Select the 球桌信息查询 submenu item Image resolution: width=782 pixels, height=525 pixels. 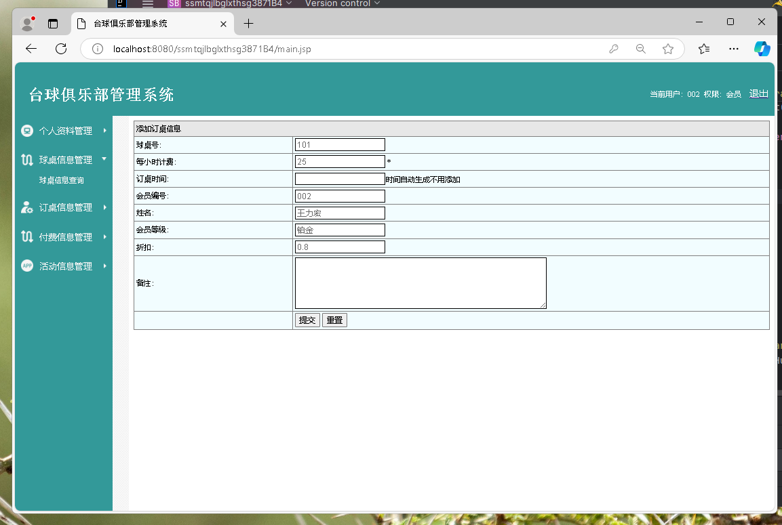[61, 180]
